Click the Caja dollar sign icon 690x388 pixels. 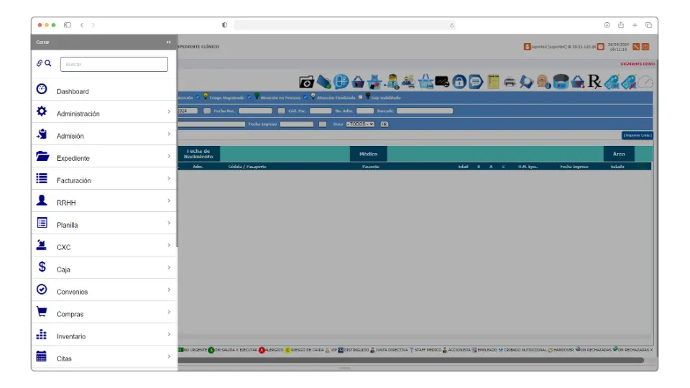42,267
